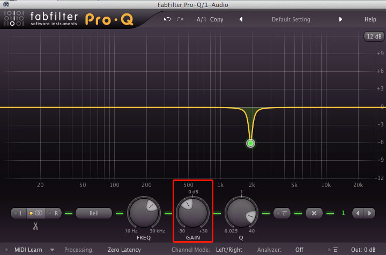Toggle A/B state comparison
The width and height of the screenshot is (386, 255).
201,19
